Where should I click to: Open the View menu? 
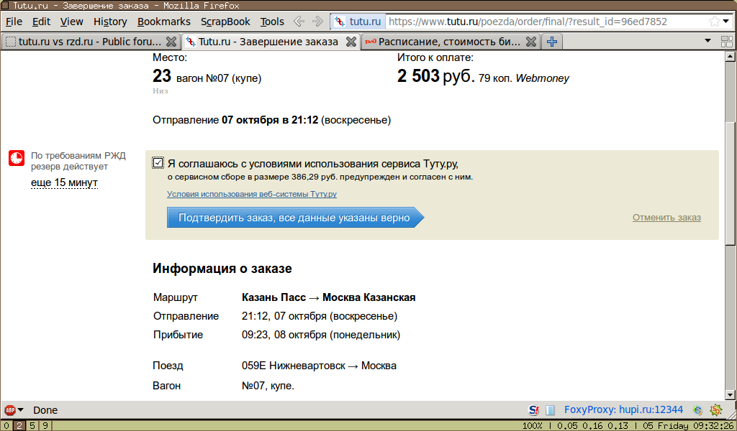pos(71,22)
